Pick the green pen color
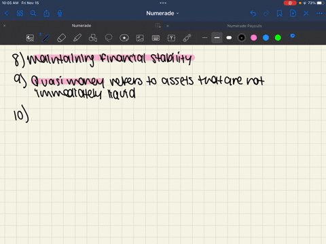This screenshot has width=326, height=244. tap(278, 38)
